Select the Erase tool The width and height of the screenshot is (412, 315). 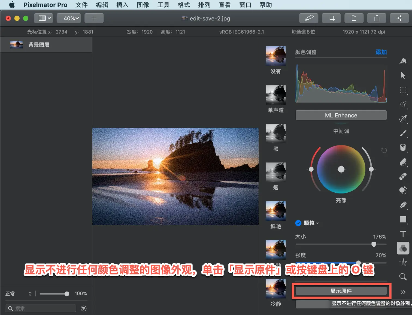tap(403, 162)
